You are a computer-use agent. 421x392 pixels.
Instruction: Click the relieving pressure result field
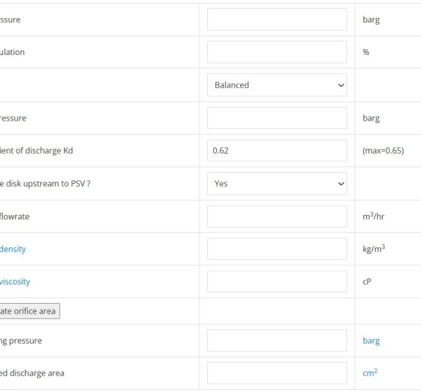tap(277, 341)
